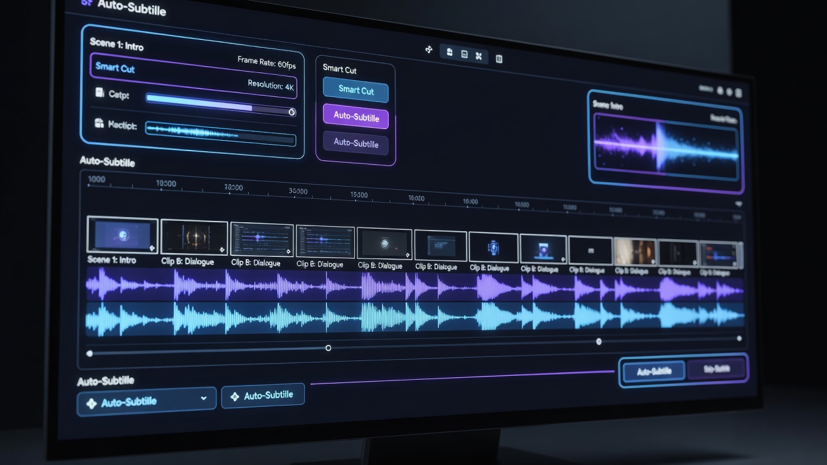Click the sparkle icon inside the Auto-Subtitle dropdown
The height and width of the screenshot is (465, 827).
tap(91, 403)
